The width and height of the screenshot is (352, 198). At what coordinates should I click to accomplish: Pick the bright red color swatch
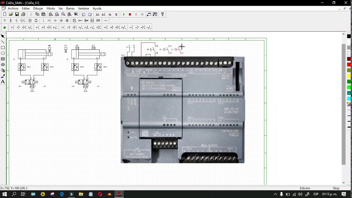349,65
